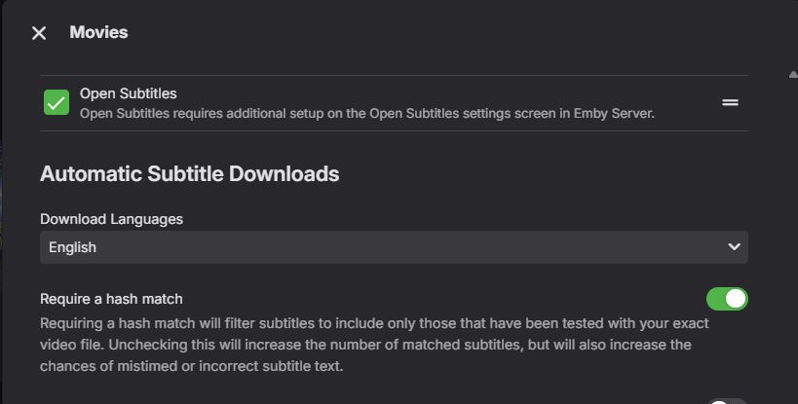The height and width of the screenshot is (404, 798).
Task: Grab the Open Subtitles reorder handle
Action: tap(730, 102)
